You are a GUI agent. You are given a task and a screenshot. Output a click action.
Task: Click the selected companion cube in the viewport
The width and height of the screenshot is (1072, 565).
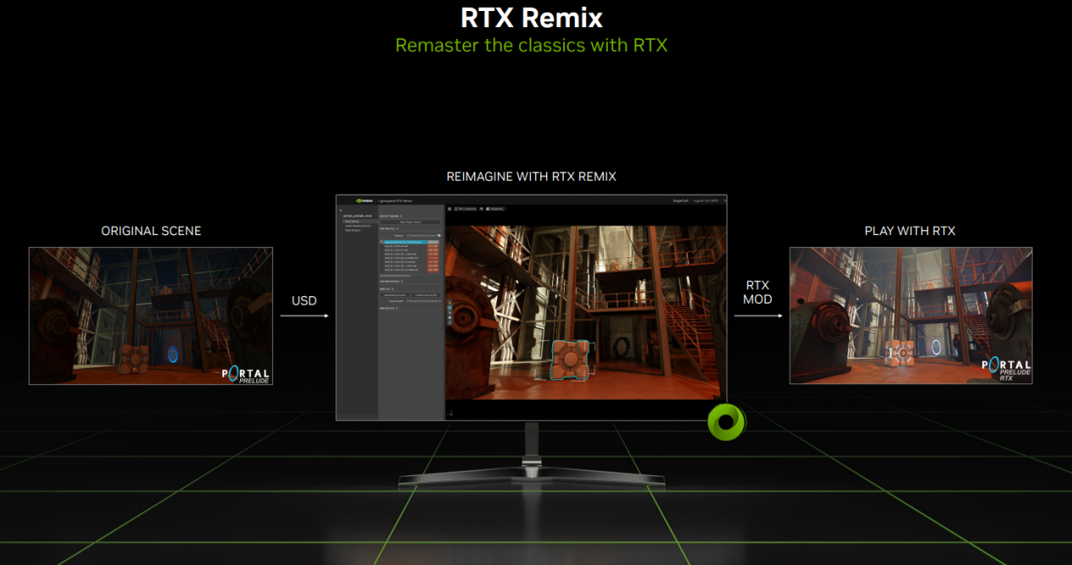click(570, 358)
